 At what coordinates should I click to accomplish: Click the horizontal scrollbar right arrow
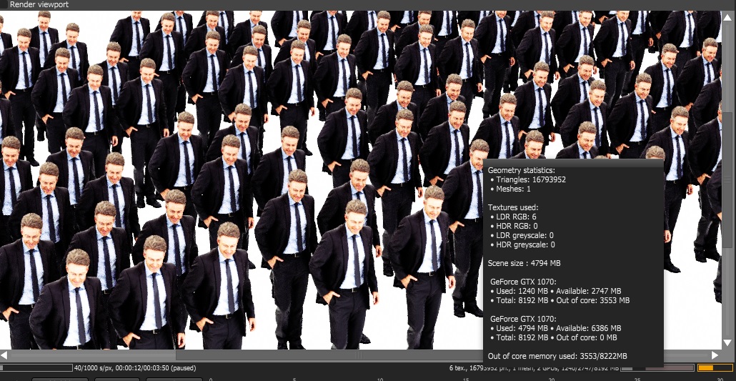715,355
